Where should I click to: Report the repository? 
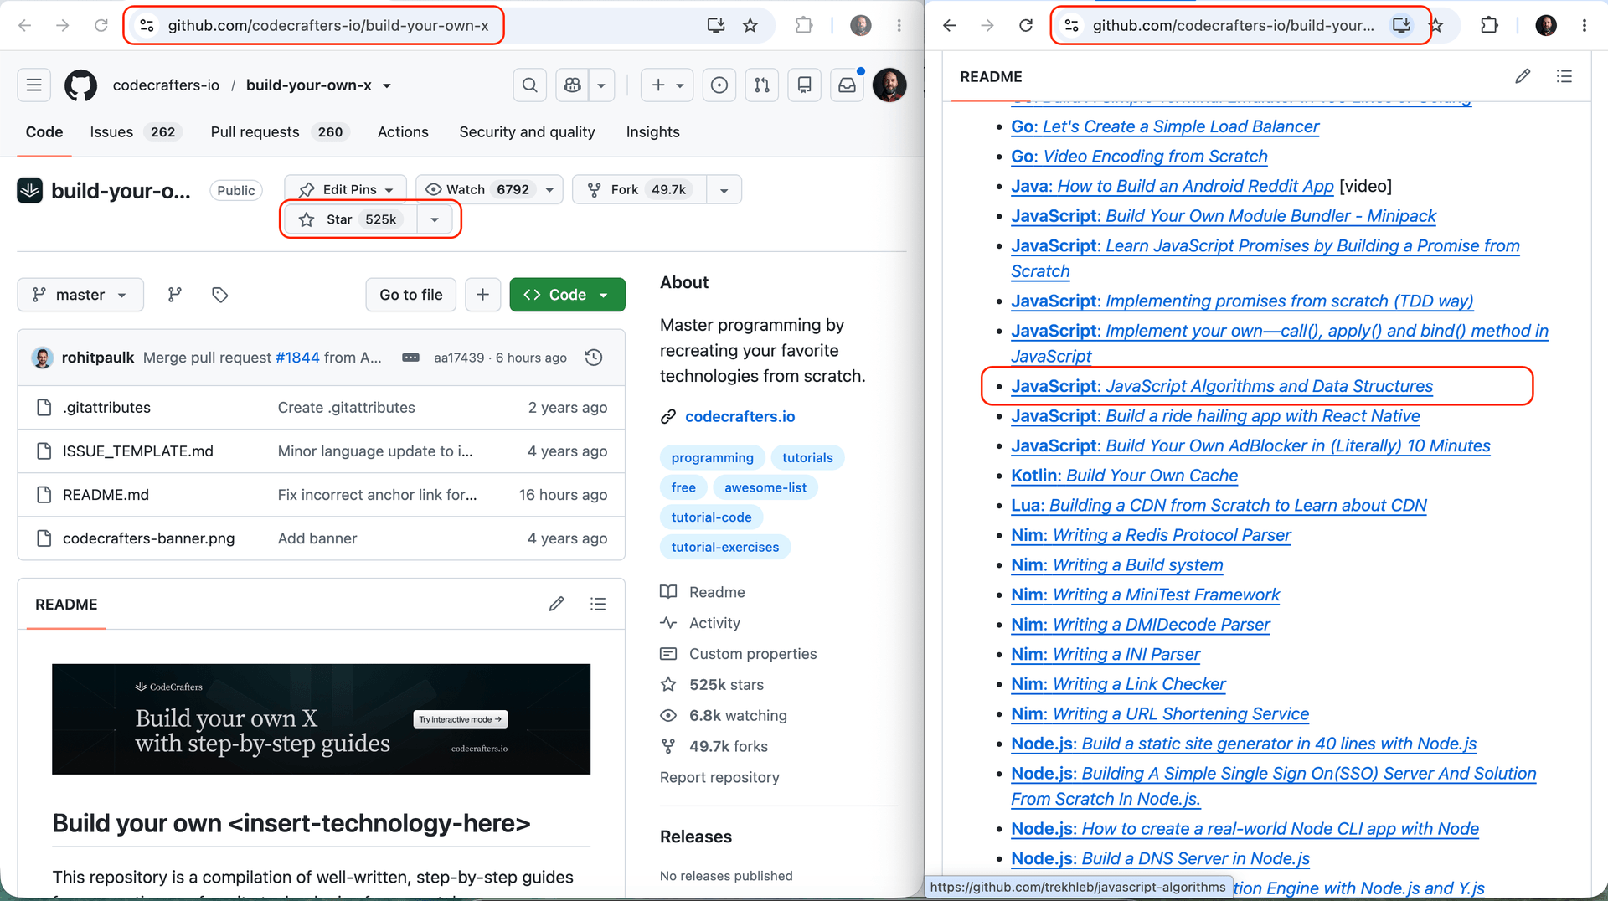[x=719, y=777]
